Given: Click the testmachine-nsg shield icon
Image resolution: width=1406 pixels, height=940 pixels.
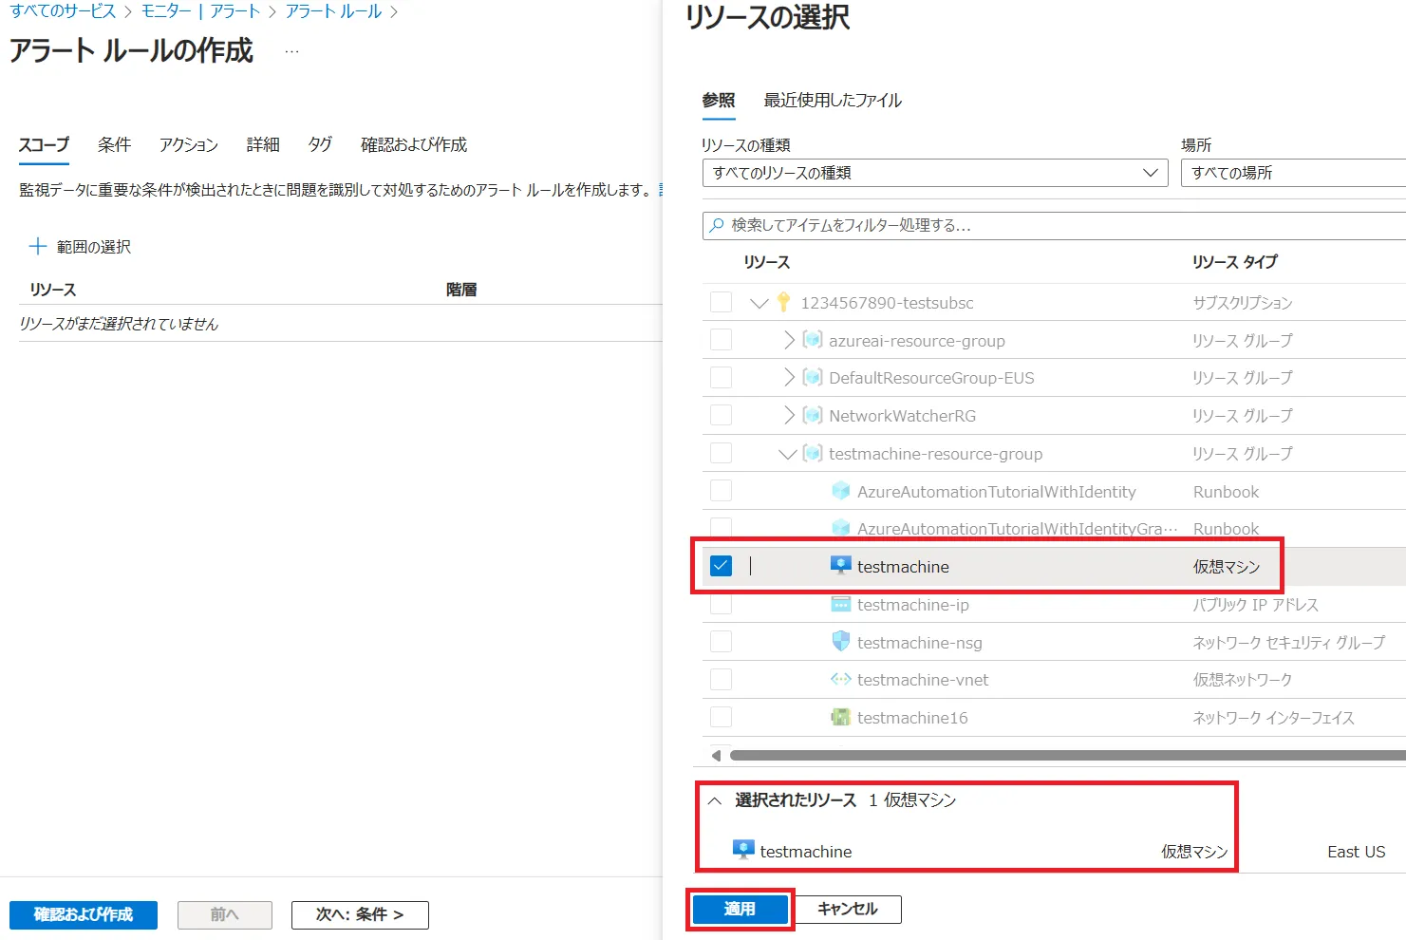Looking at the screenshot, I should [840, 642].
